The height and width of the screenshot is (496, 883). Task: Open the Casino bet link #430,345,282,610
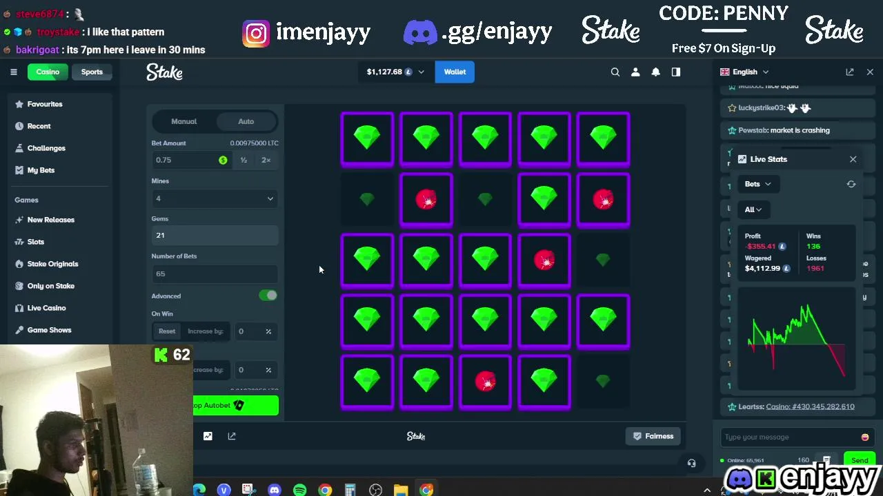810,406
